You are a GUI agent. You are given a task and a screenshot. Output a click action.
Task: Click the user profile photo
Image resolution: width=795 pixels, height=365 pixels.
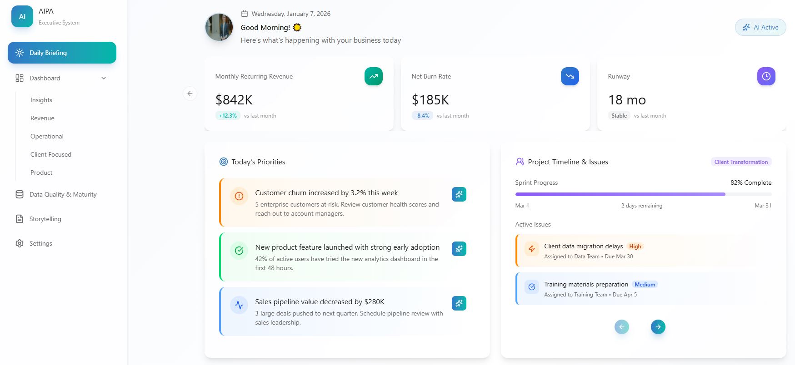tap(219, 27)
